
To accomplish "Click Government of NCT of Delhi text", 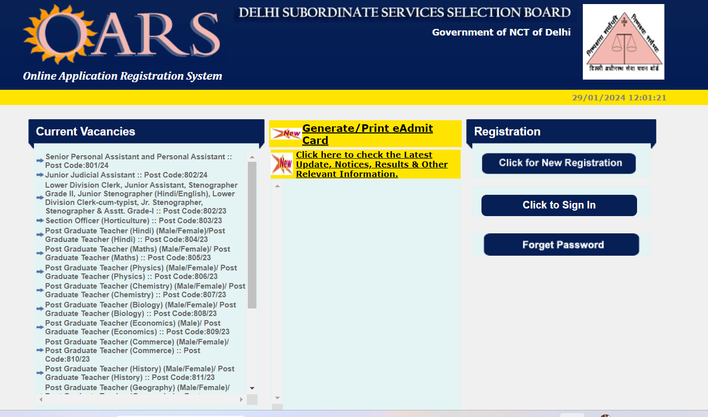I will pos(501,32).
